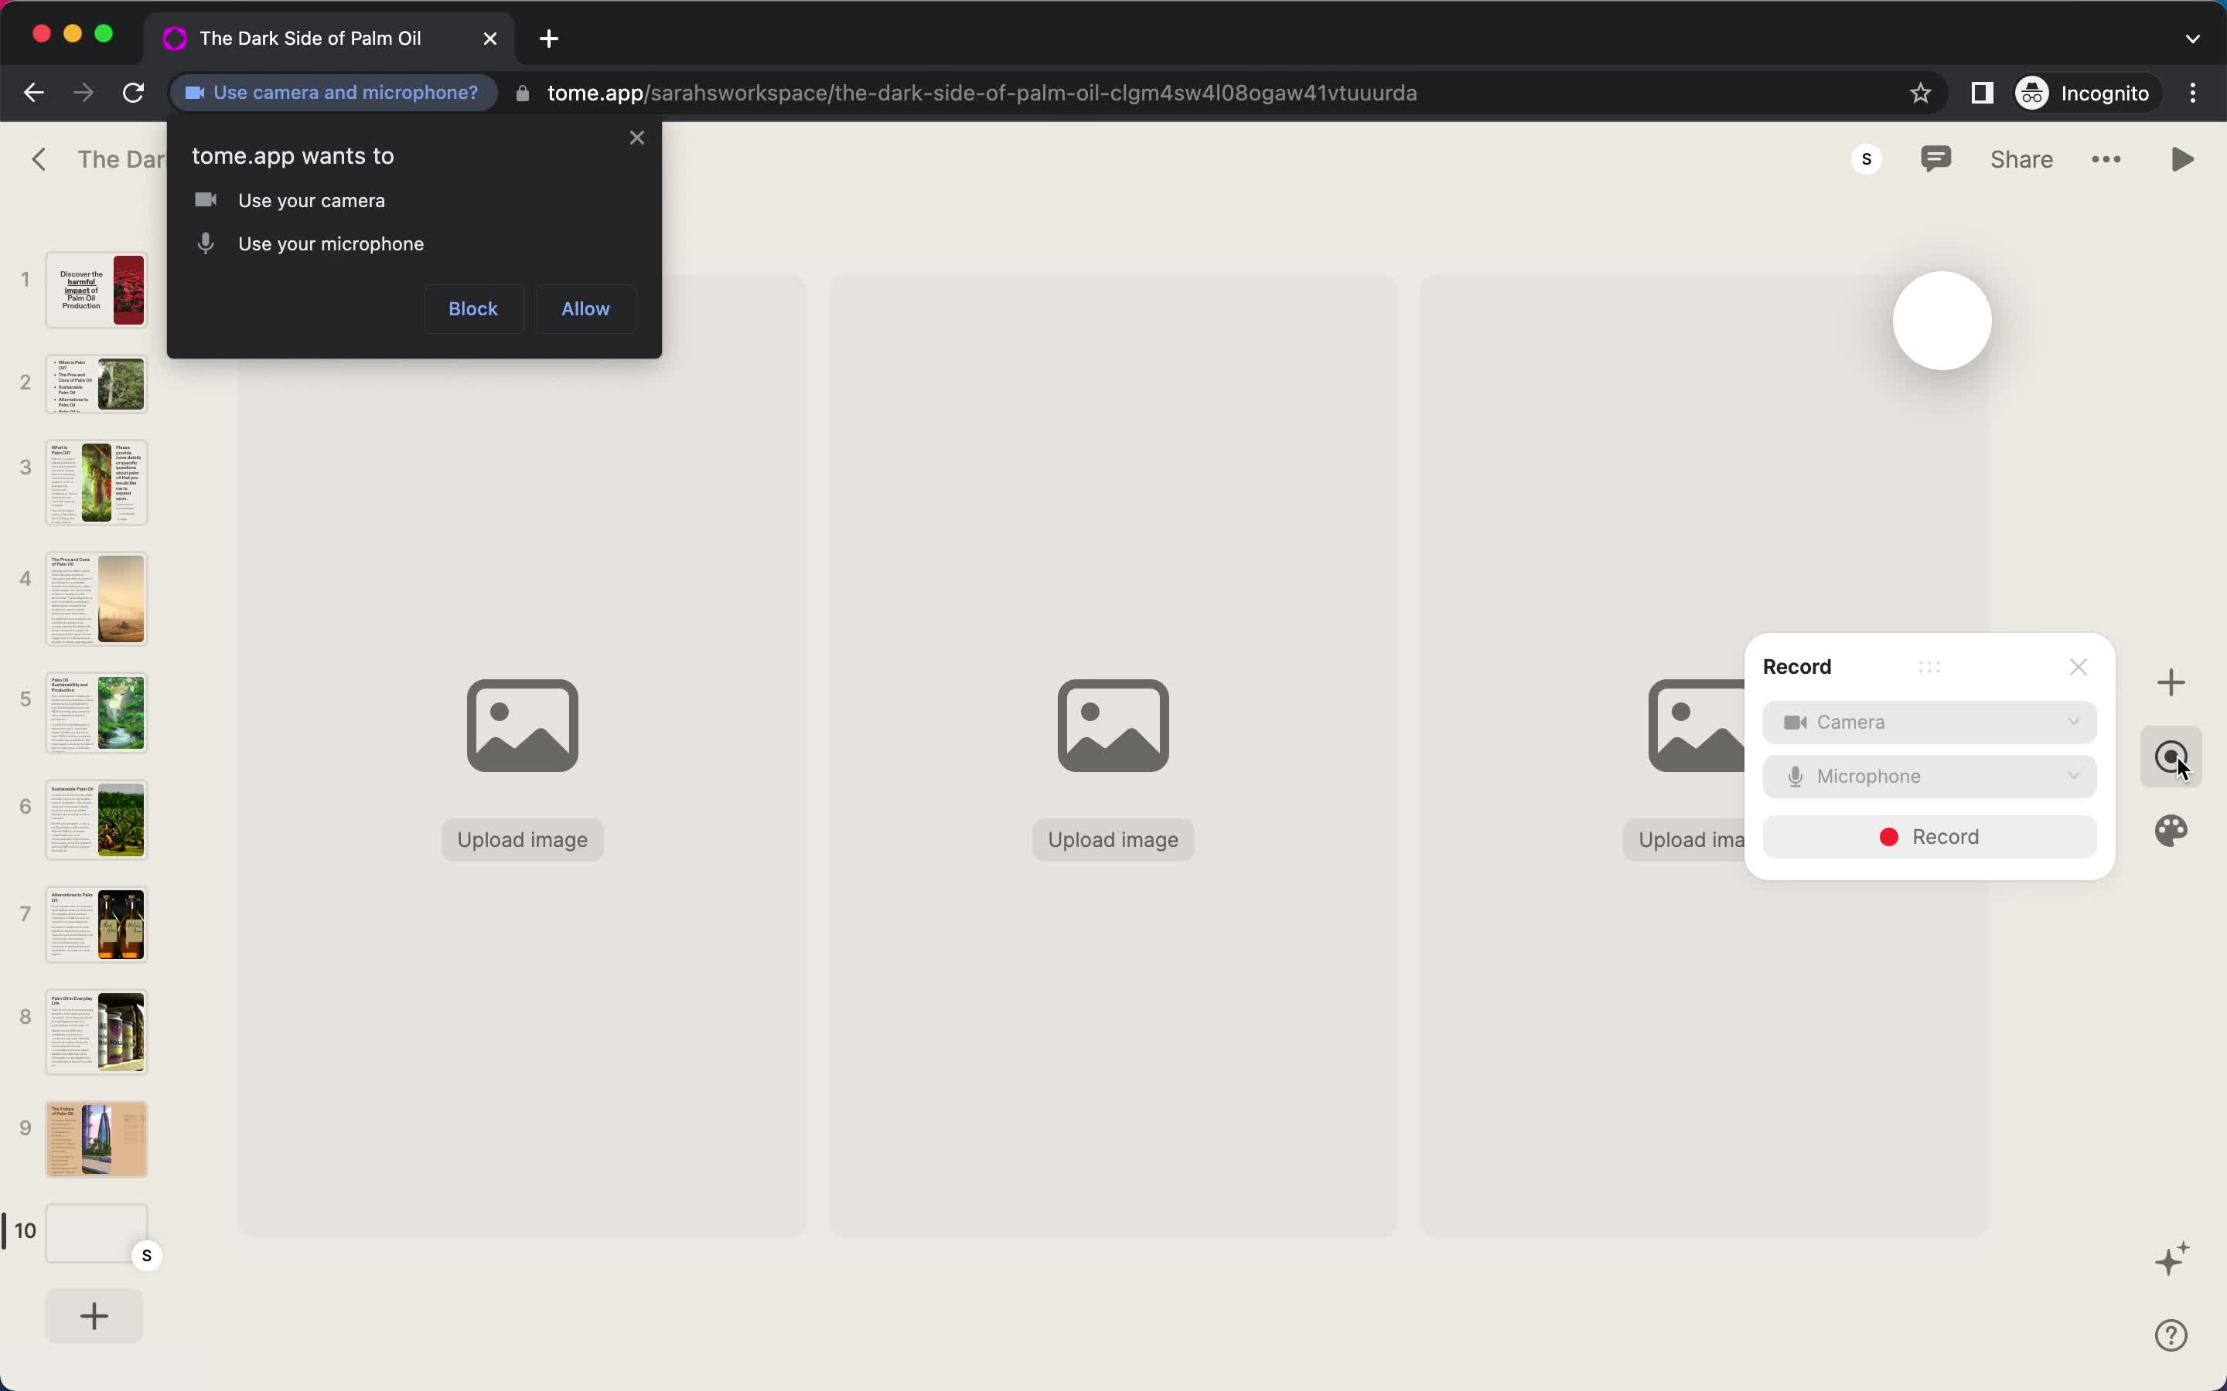Navigate back to previous page
Image resolution: width=2227 pixels, height=1391 pixels.
click(x=37, y=93)
